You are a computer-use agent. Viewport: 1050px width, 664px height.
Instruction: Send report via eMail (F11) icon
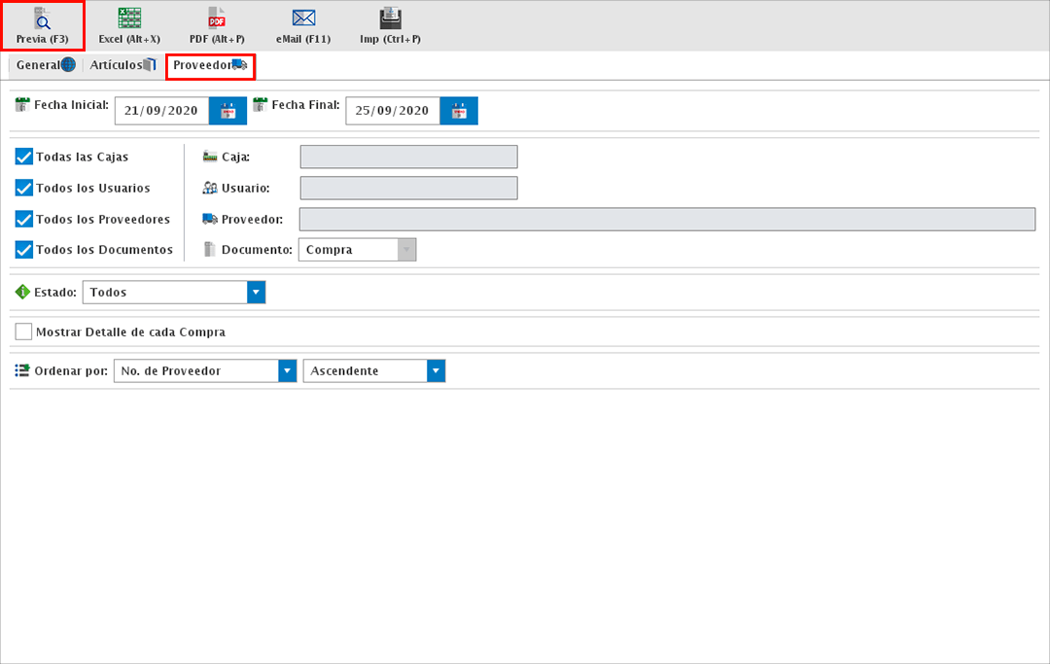[303, 19]
